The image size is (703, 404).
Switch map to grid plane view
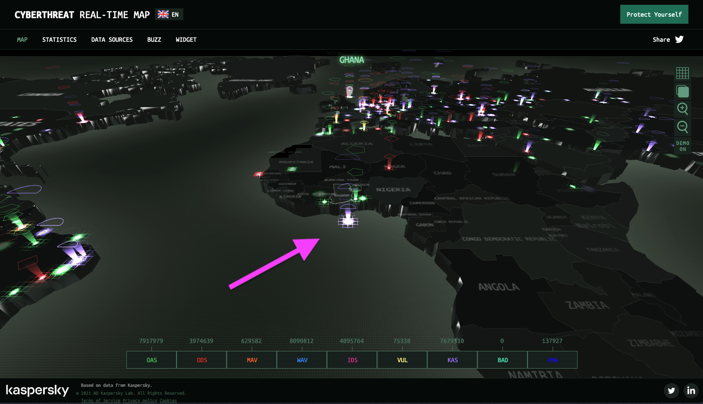[x=682, y=73]
